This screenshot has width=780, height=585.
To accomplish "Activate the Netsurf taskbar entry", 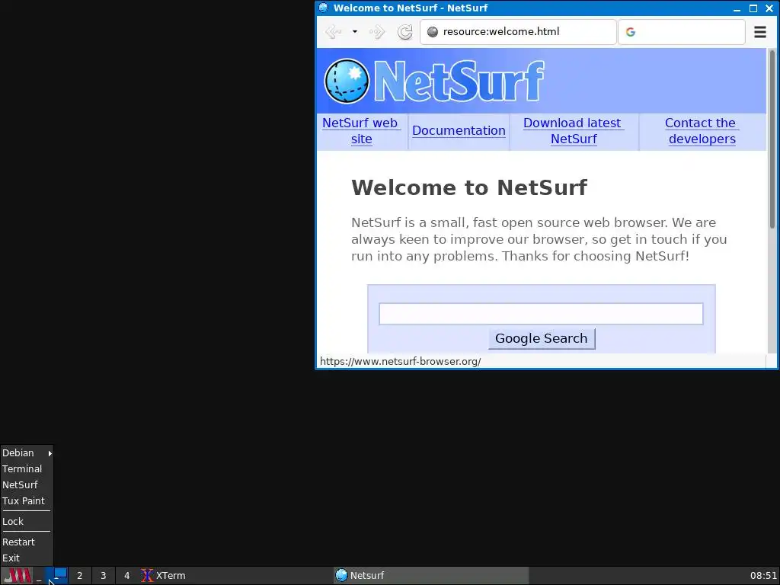I will [x=431, y=576].
